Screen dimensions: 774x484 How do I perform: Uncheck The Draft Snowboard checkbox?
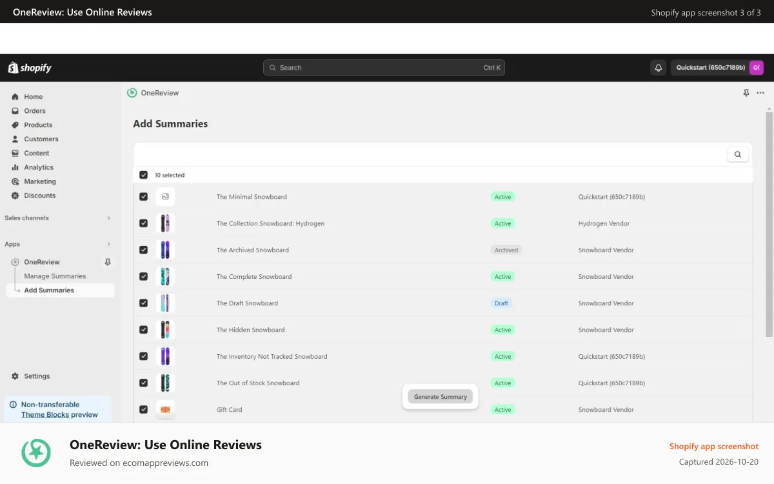143,303
